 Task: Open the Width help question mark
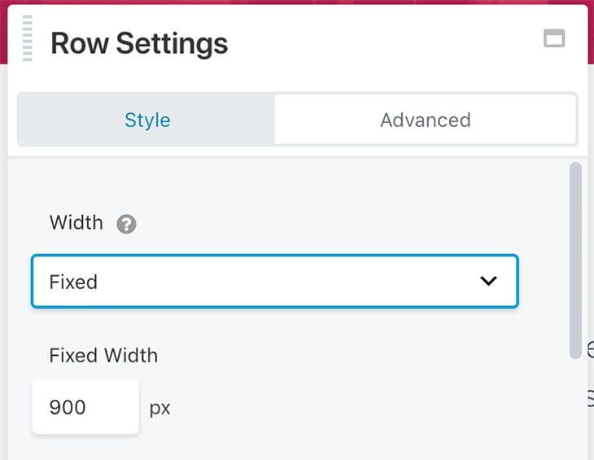point(126,224)
